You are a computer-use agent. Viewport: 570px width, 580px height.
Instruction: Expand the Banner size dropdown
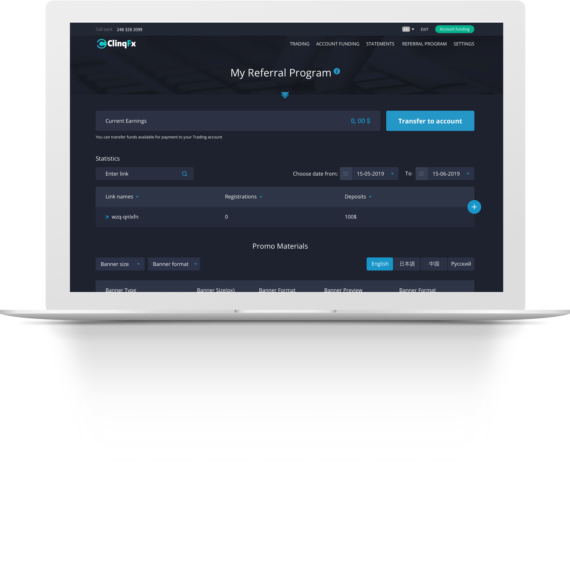[118, 263]
